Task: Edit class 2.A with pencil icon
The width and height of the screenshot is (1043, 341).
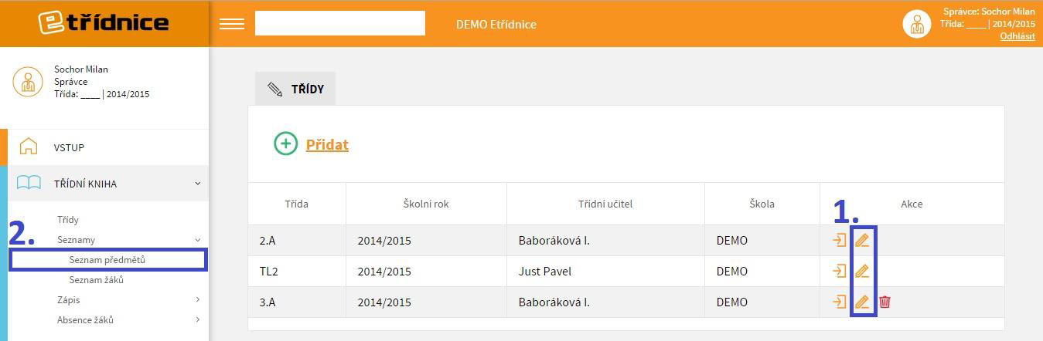Action: [862, 240]
